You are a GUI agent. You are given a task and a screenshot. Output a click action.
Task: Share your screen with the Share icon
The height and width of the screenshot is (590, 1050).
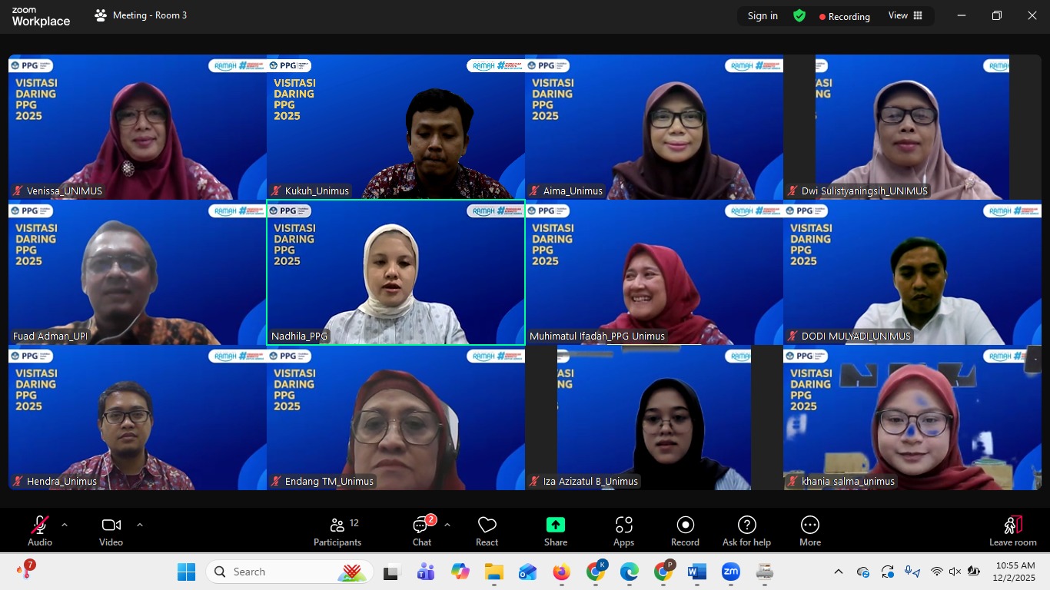click(555, 530)
